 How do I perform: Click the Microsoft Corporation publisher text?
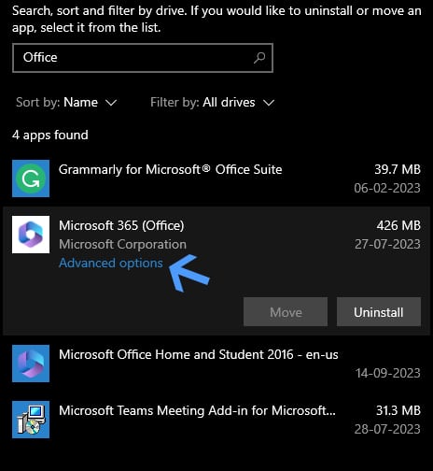pyautogui.click(x=122, y=244)
